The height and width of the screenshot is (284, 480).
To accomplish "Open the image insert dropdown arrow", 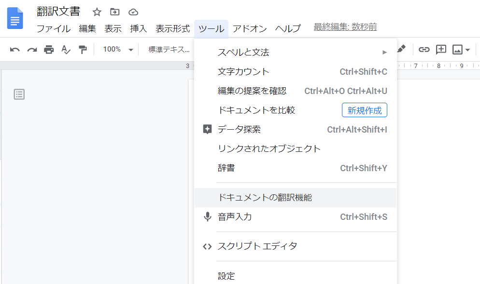I will pyautogui.click(x=467, y=50).
